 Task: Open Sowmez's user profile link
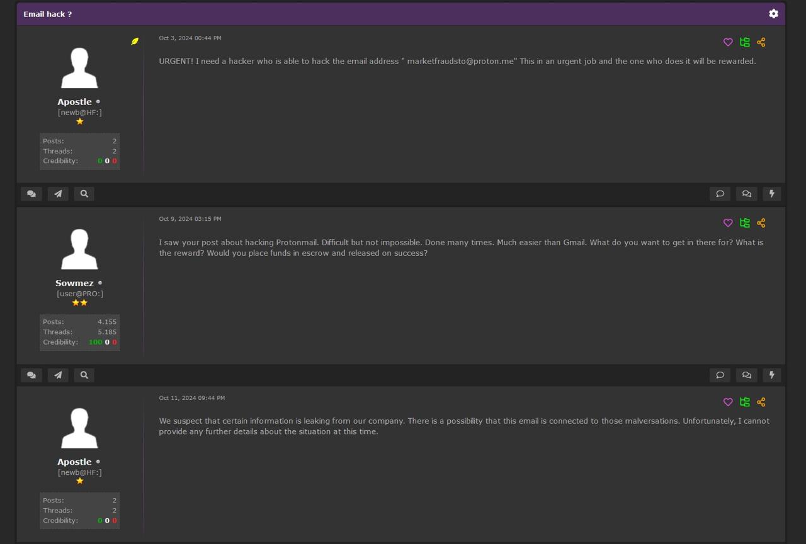coord(74,283)
